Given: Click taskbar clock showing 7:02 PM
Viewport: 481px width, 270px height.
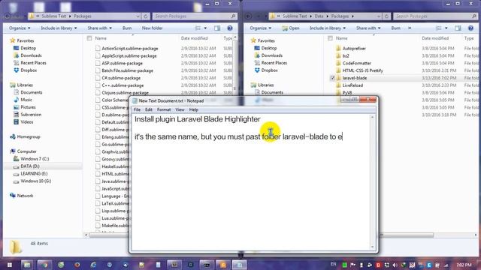Looking at the screenshot, I should pos(464,265).
